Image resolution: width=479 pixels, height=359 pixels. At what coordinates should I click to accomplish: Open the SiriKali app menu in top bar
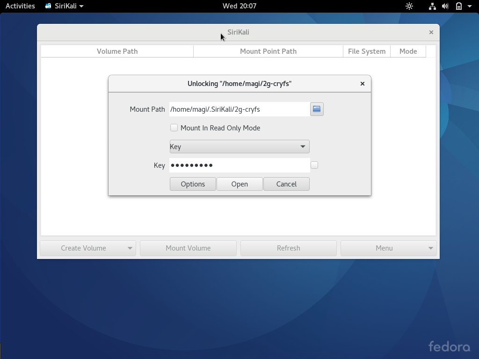[65, 6]
